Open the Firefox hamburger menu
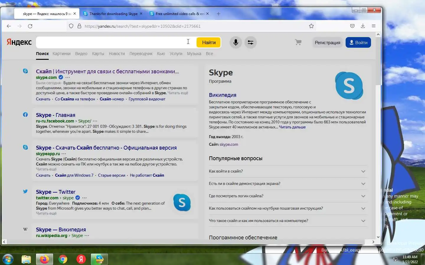425x265 pixels. (x=374, y=26)
